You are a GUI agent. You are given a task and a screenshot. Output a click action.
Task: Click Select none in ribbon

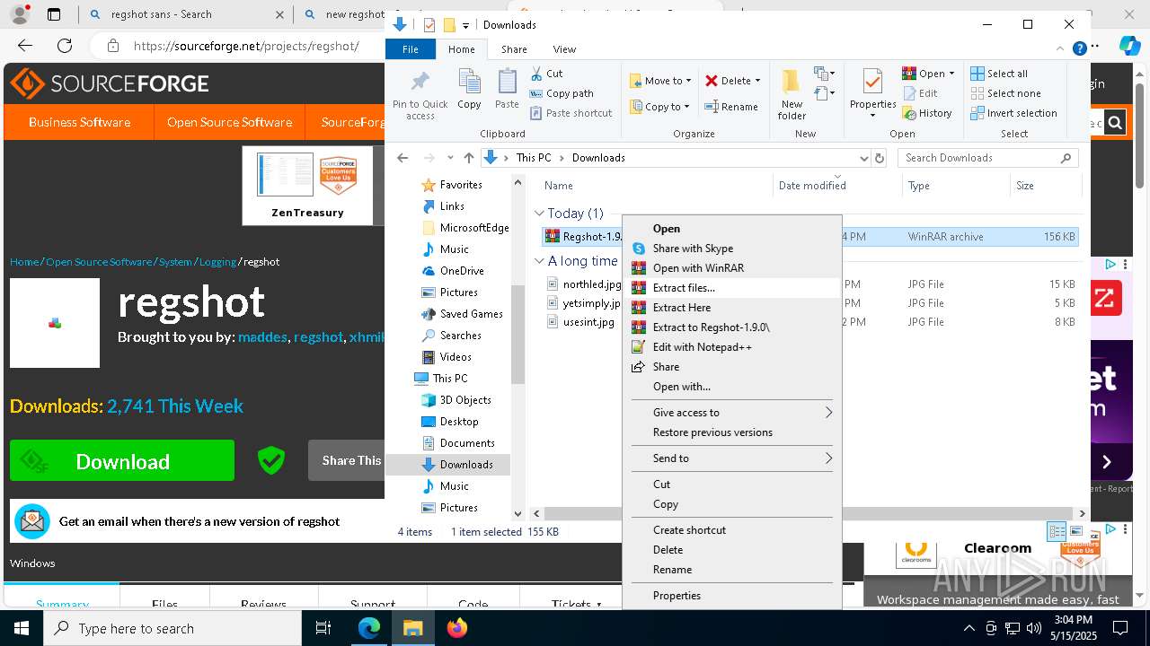point(1005,93)
